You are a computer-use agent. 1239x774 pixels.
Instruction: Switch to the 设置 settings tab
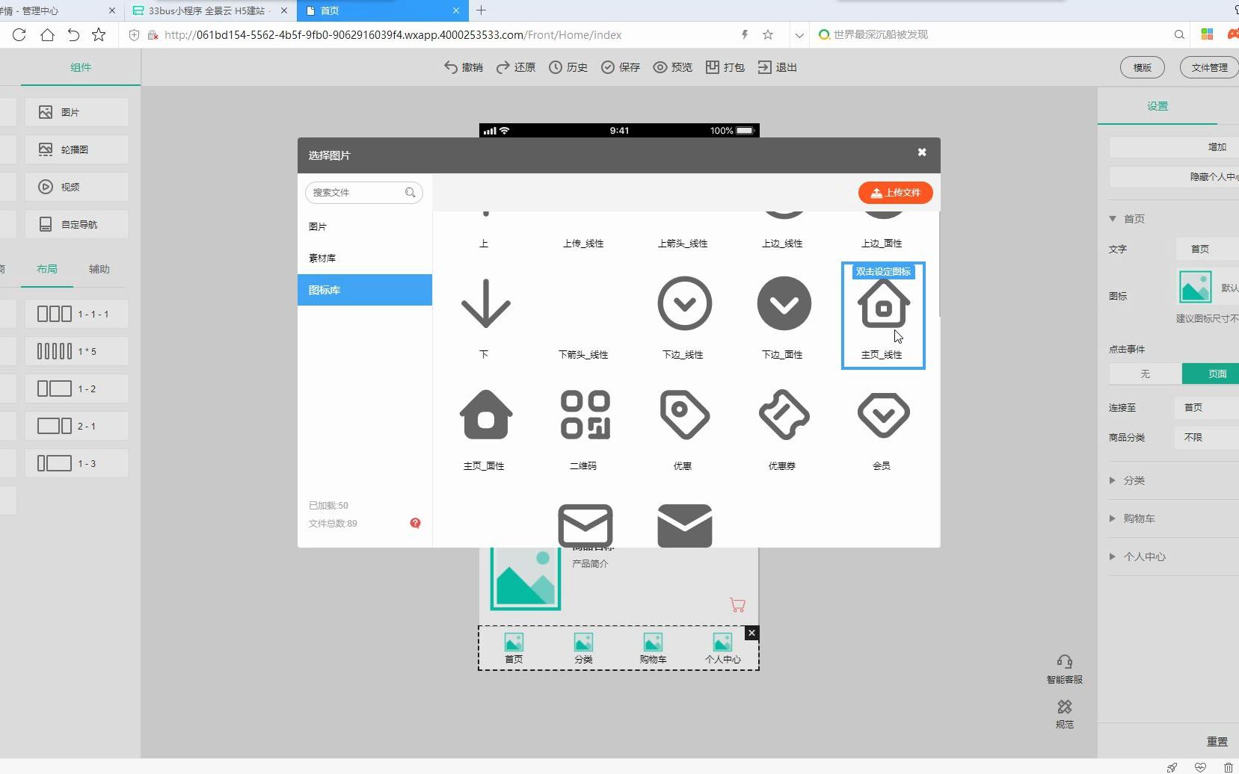[x=1157, y=106]
